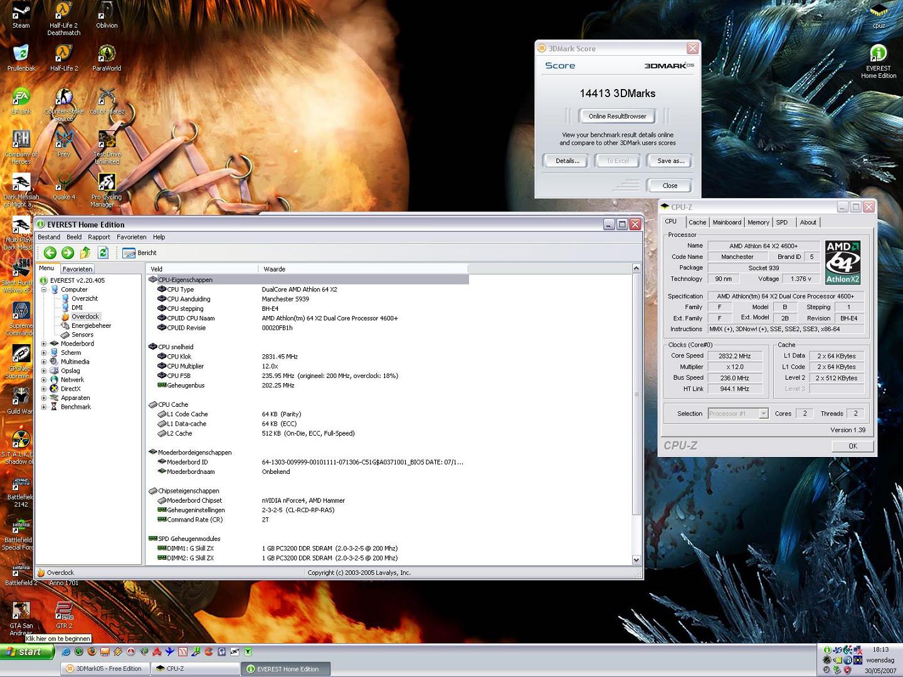Image resolution: width=903 pixels, height=677 pixels.
Task: Switch to the CPU-Z Cache tab
Action: (697, 223)
